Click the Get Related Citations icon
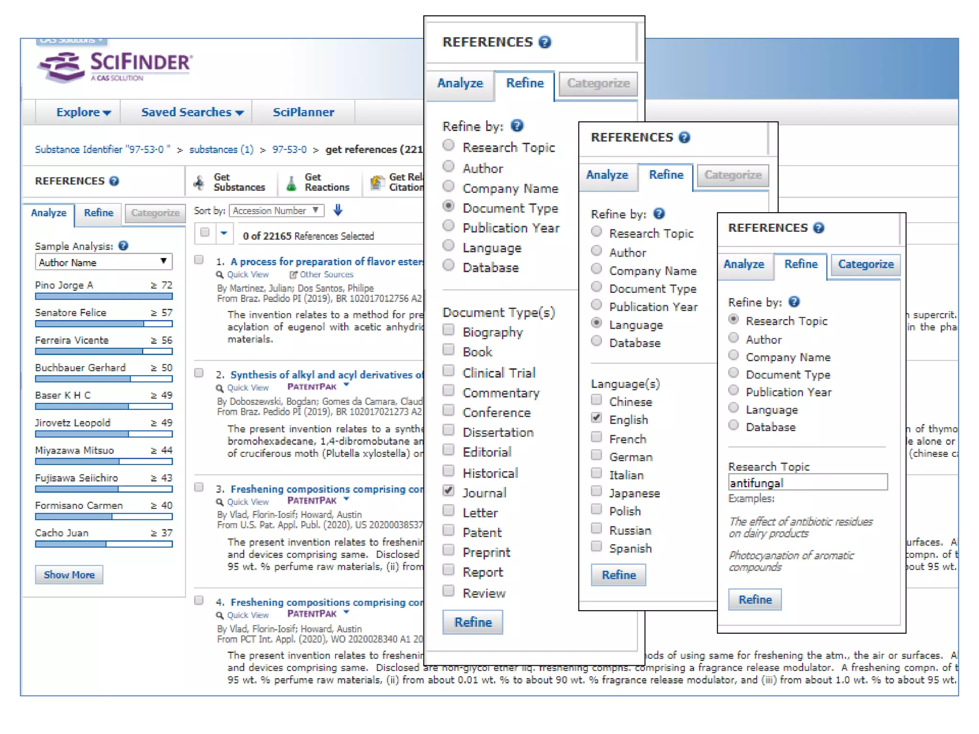 (x=377, y=182)
